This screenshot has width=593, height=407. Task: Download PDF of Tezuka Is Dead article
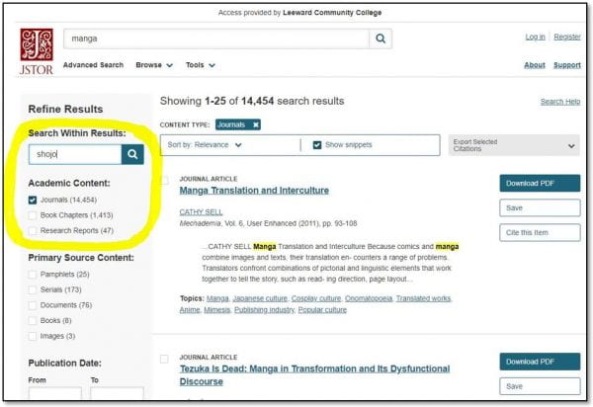click(540, 362)
